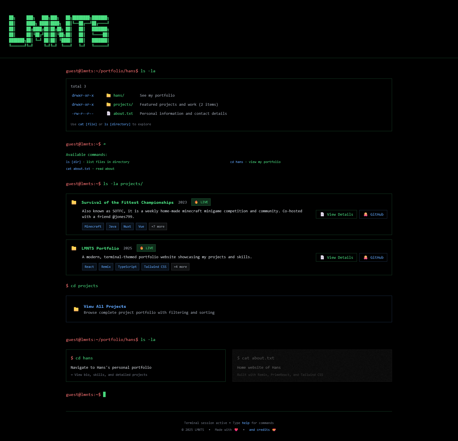
Task: Run the 'cd hans - view my portfolio' command
Action: [255, 162]
